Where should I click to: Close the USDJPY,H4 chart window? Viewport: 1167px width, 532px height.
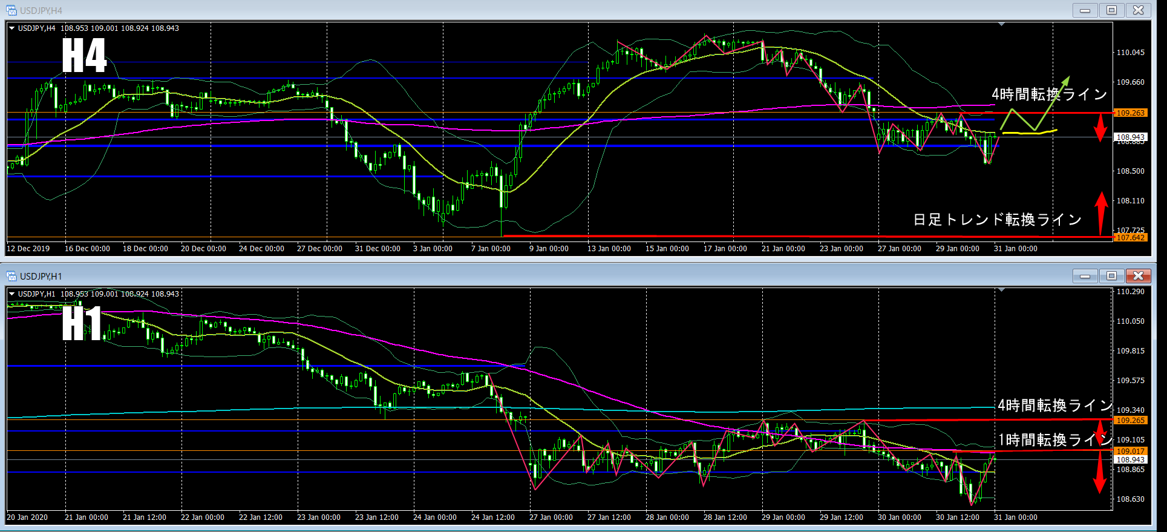tap(1139, 10)
